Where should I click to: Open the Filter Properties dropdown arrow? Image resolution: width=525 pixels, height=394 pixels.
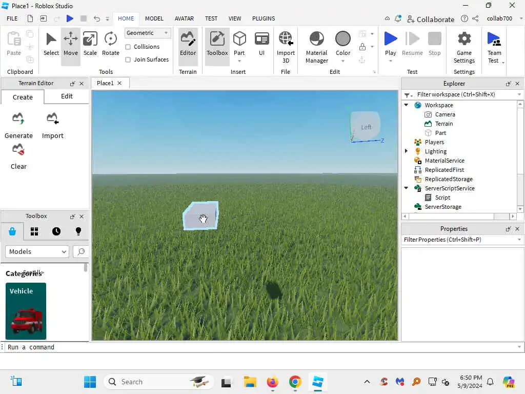click(x=519, y=240)
